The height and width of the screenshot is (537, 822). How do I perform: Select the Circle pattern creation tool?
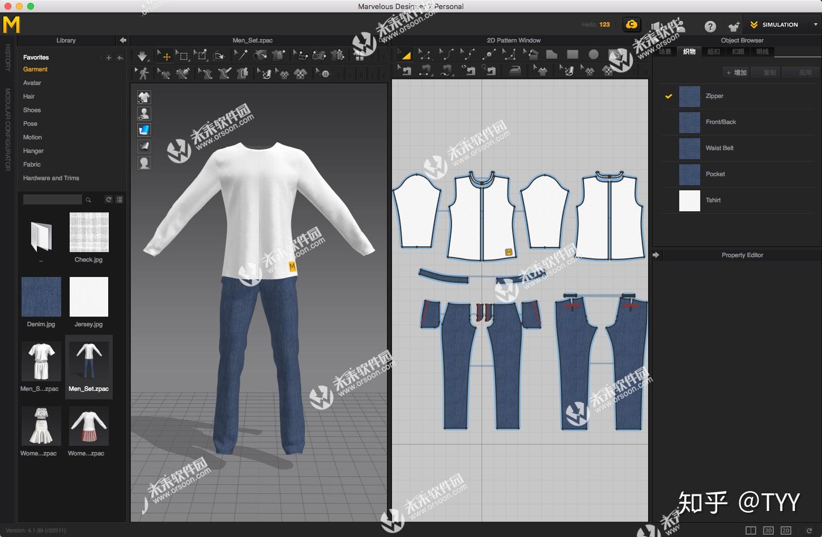tap(593, 56)
